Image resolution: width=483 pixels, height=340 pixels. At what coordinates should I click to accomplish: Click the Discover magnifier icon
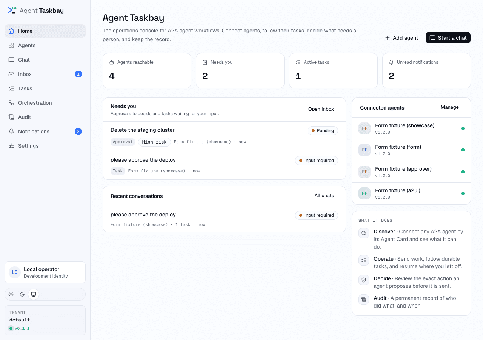coord(364,233)
